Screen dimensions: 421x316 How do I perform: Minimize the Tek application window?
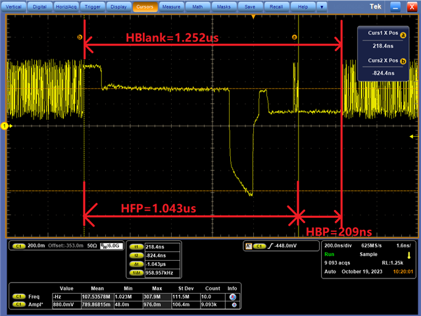pyautogui.click(x=395, y=7)
